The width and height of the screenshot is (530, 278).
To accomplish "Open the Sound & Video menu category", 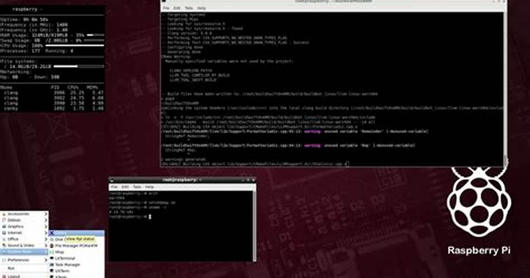I will [x=24, y=246].
